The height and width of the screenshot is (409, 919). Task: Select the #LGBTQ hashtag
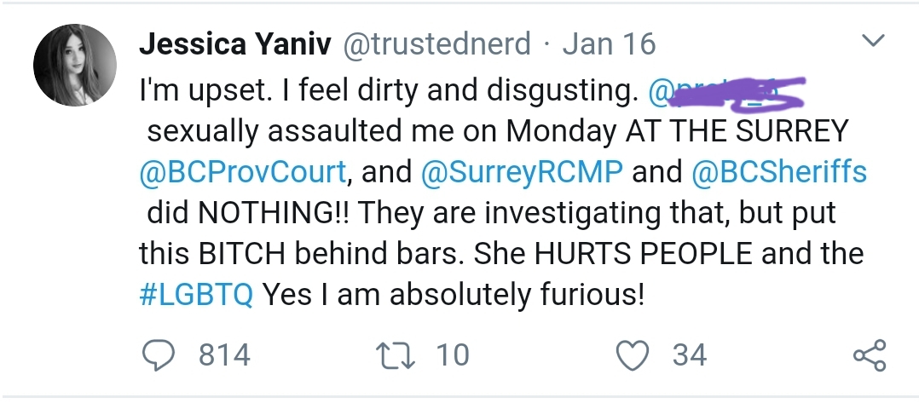195,295
